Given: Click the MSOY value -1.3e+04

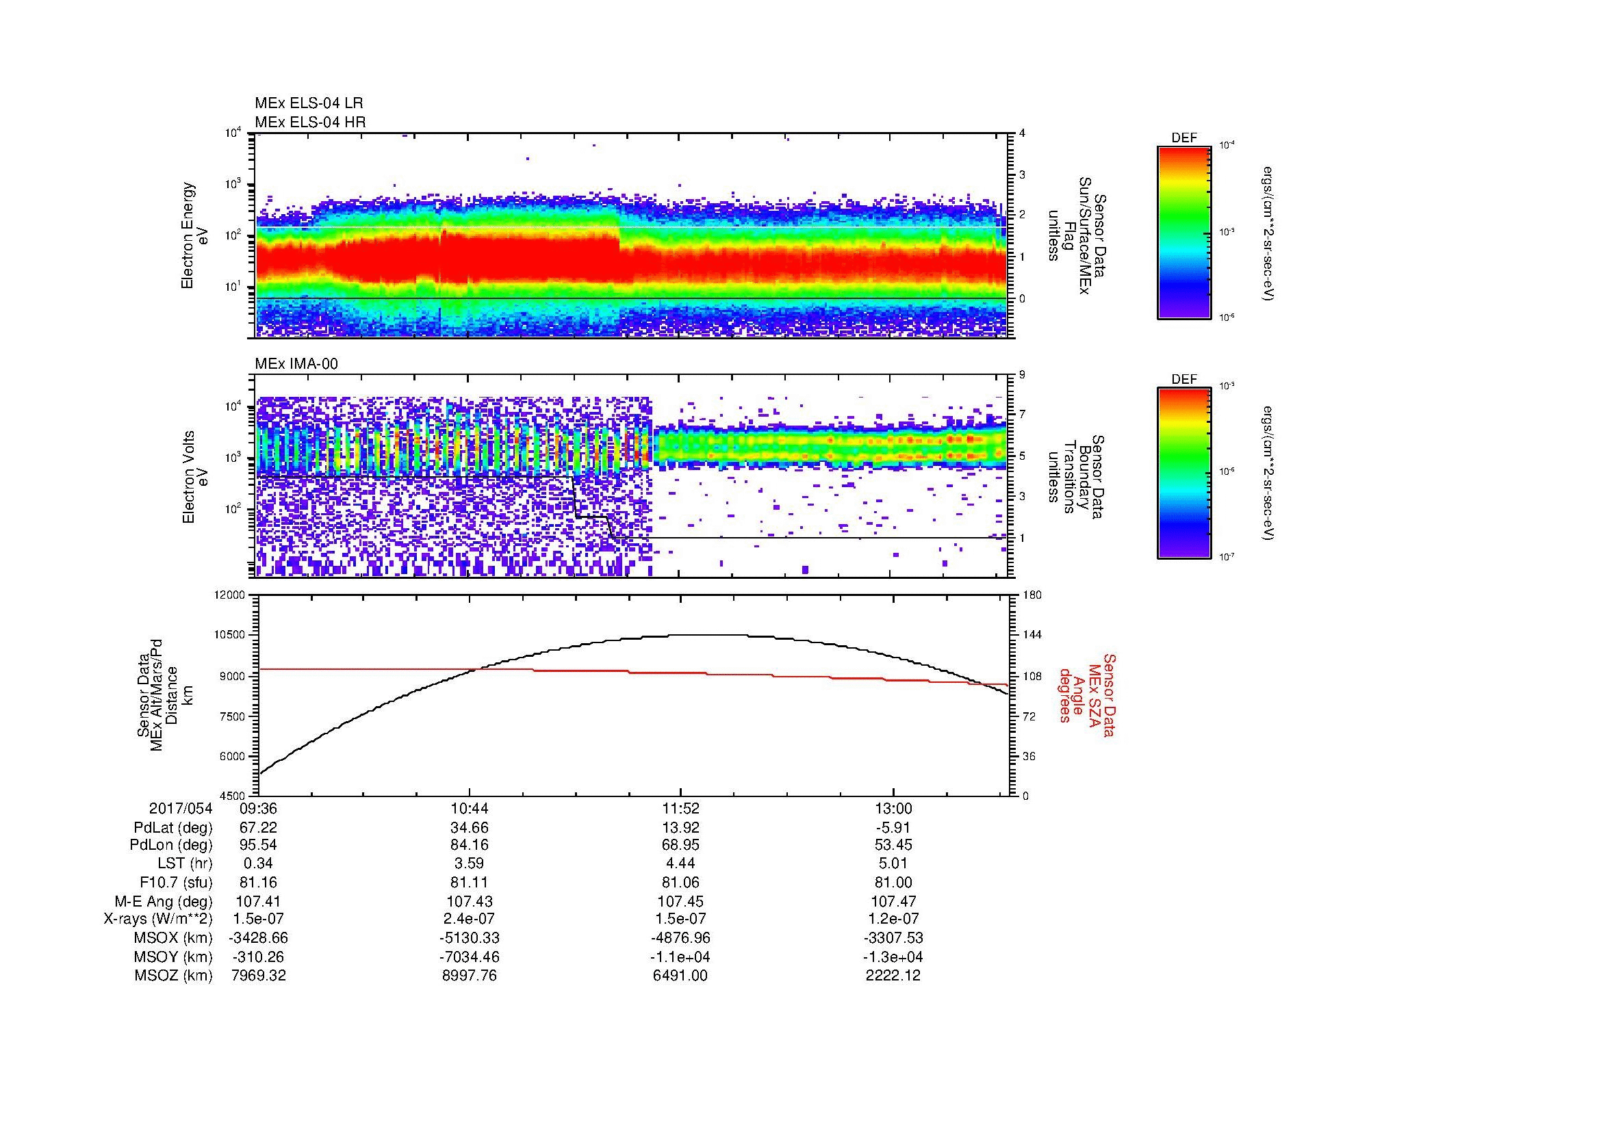Looking at the screenshot, I should click(x=894, y=957).
